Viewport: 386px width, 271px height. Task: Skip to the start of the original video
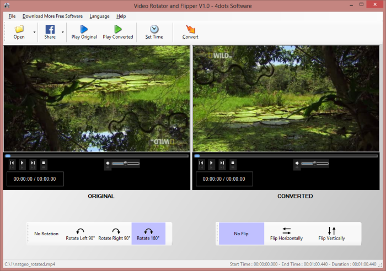point(12,163)
